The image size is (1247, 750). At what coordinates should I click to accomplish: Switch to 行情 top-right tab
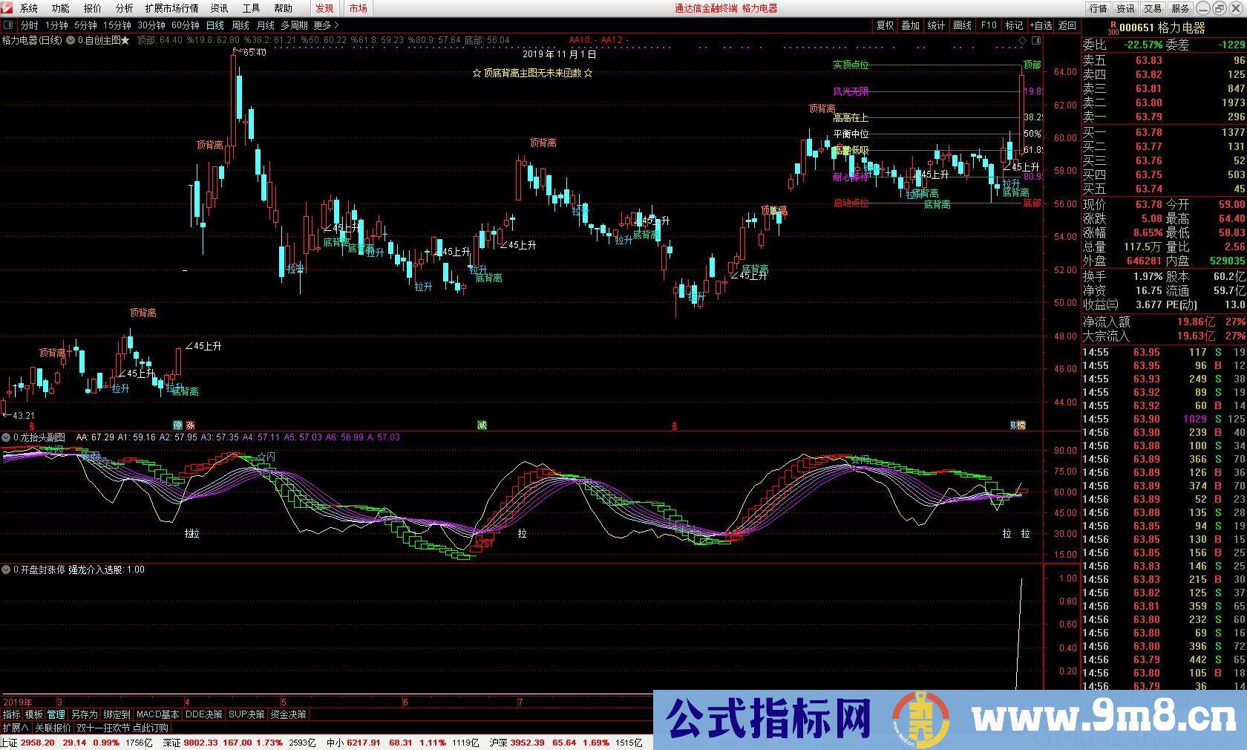point(1099,8)
